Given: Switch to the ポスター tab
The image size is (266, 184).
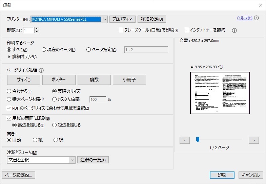Looking at the screenshot, I should click(x=59, y=80).
